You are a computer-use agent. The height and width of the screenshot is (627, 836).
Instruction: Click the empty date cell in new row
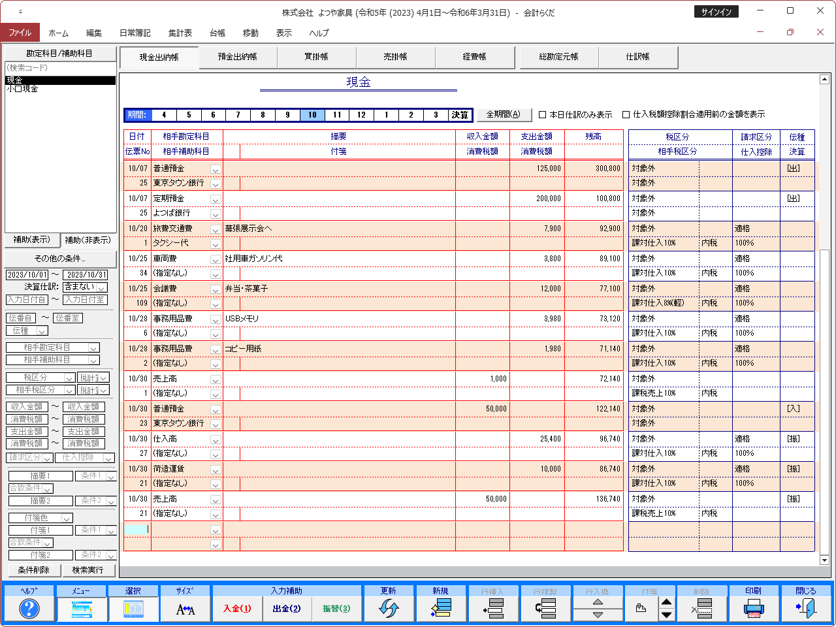(x=137, y=529)
